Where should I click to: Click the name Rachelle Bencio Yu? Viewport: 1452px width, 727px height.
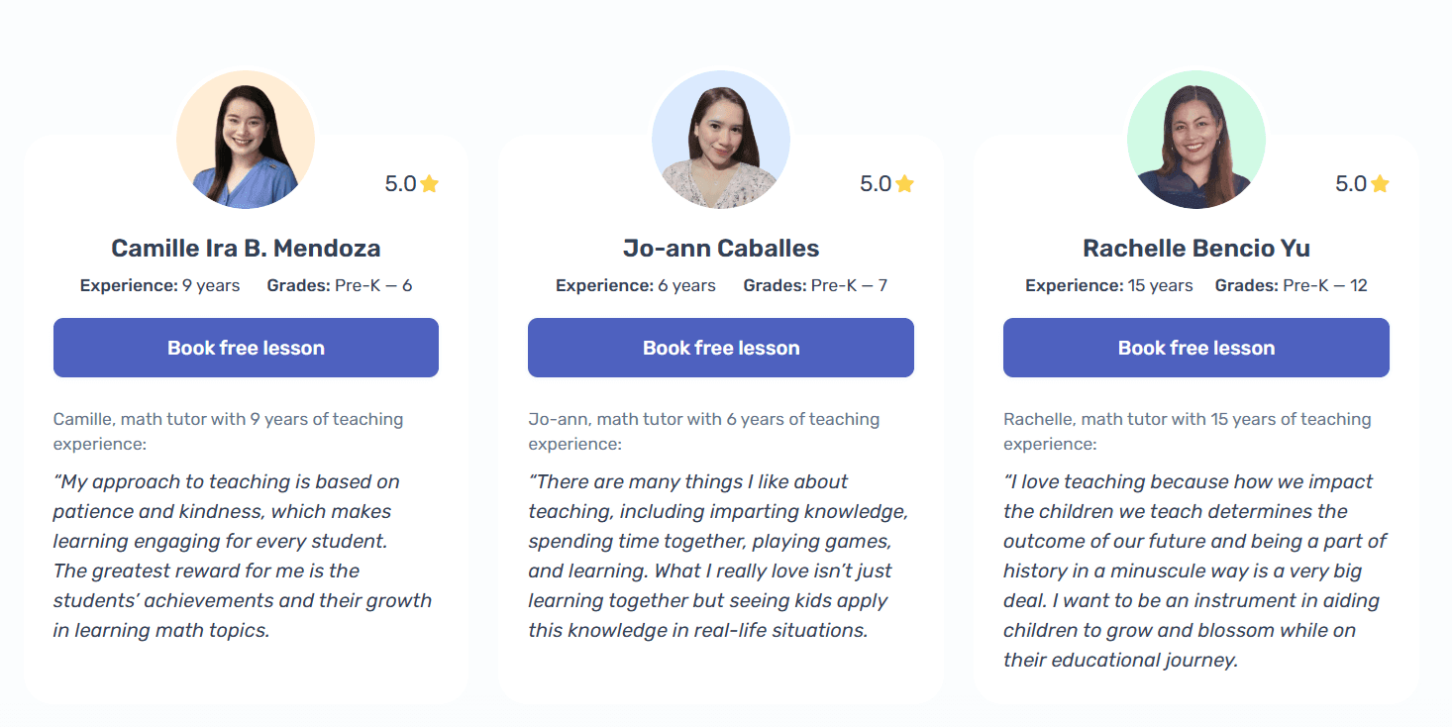(x=1196, y=248)
